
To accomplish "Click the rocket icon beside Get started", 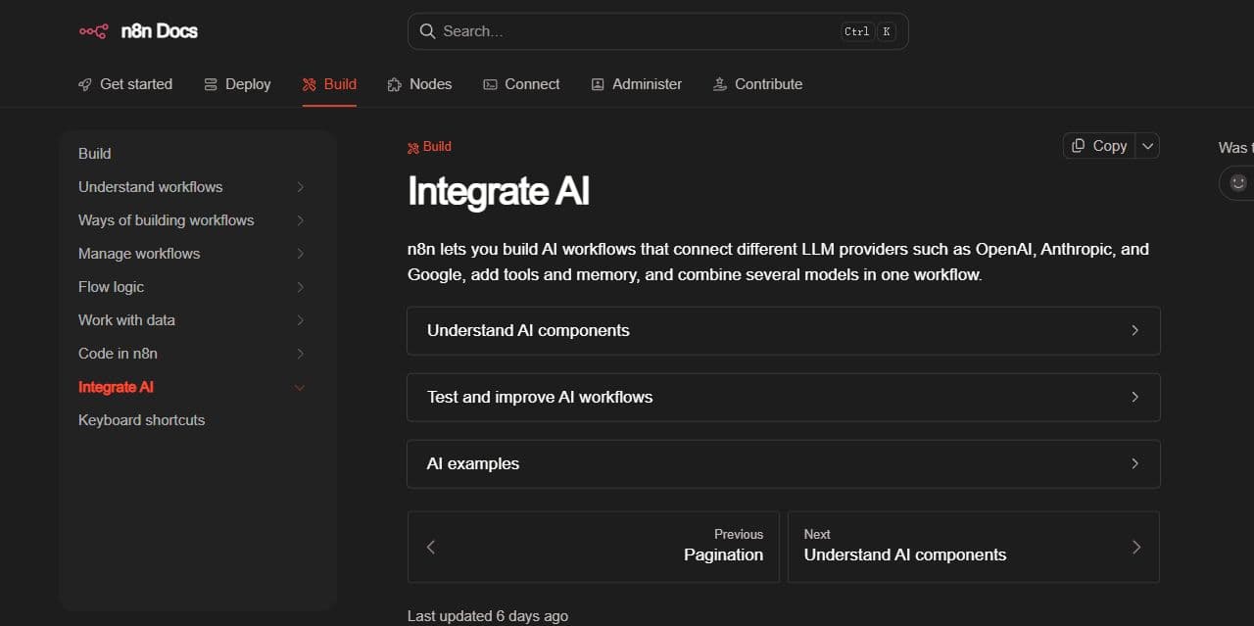I will (x=85, y=84).
